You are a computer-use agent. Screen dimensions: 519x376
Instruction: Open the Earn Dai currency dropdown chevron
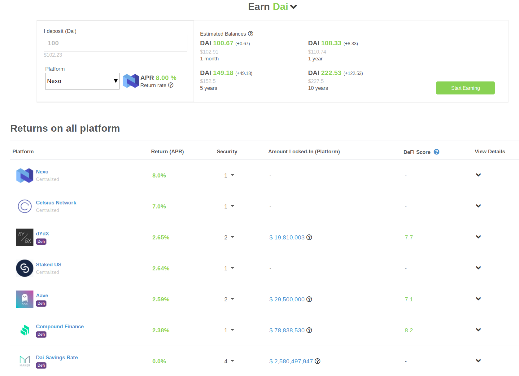[293, 7]
